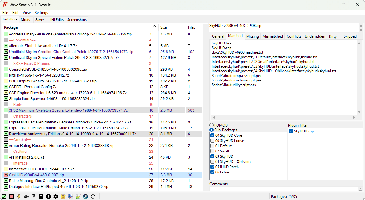Click the yellow box icon in bottom toolbar
Image resolution: width=365 pixels, height=200 pixels.
[63, 197]
